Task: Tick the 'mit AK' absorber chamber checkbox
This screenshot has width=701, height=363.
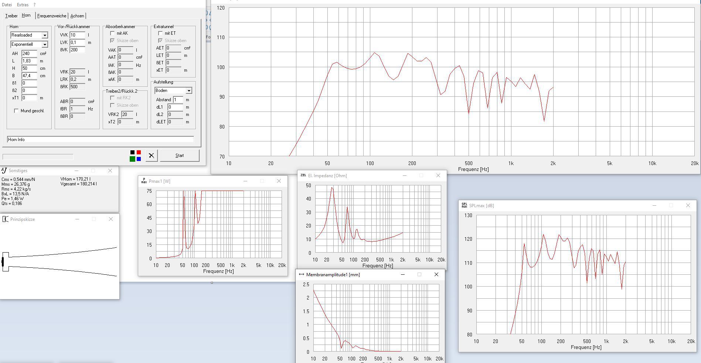Action: click(x=112, y=33)
